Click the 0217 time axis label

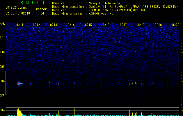tap(123, 25)
